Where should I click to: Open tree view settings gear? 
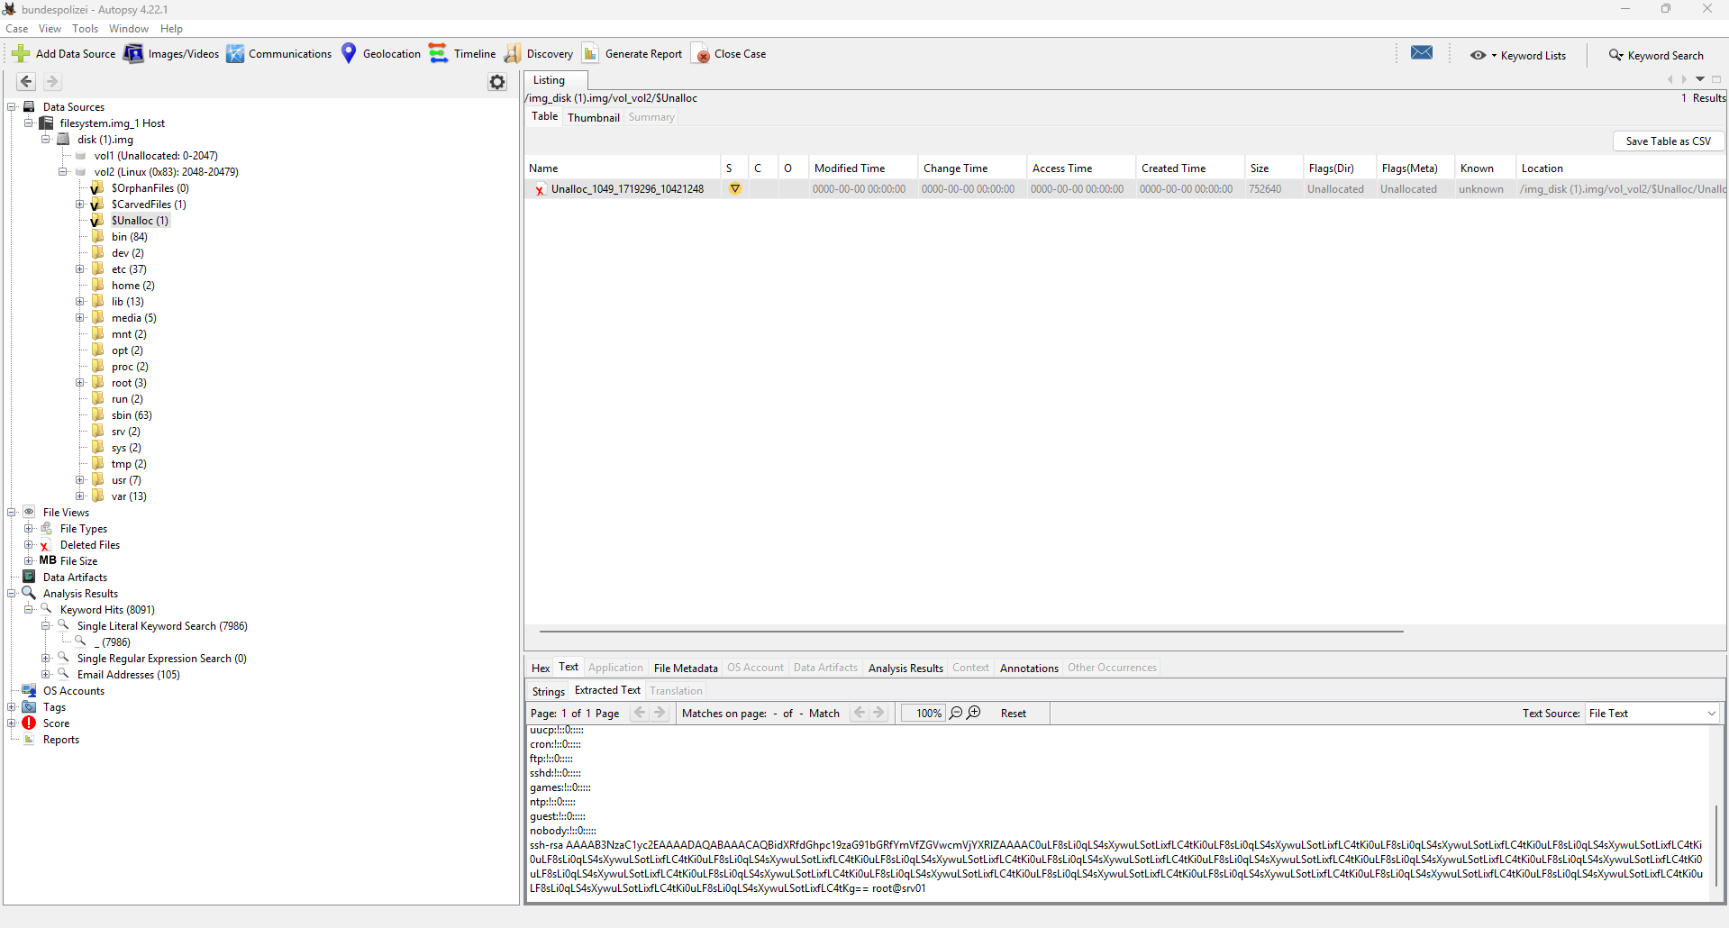[497, 82]
